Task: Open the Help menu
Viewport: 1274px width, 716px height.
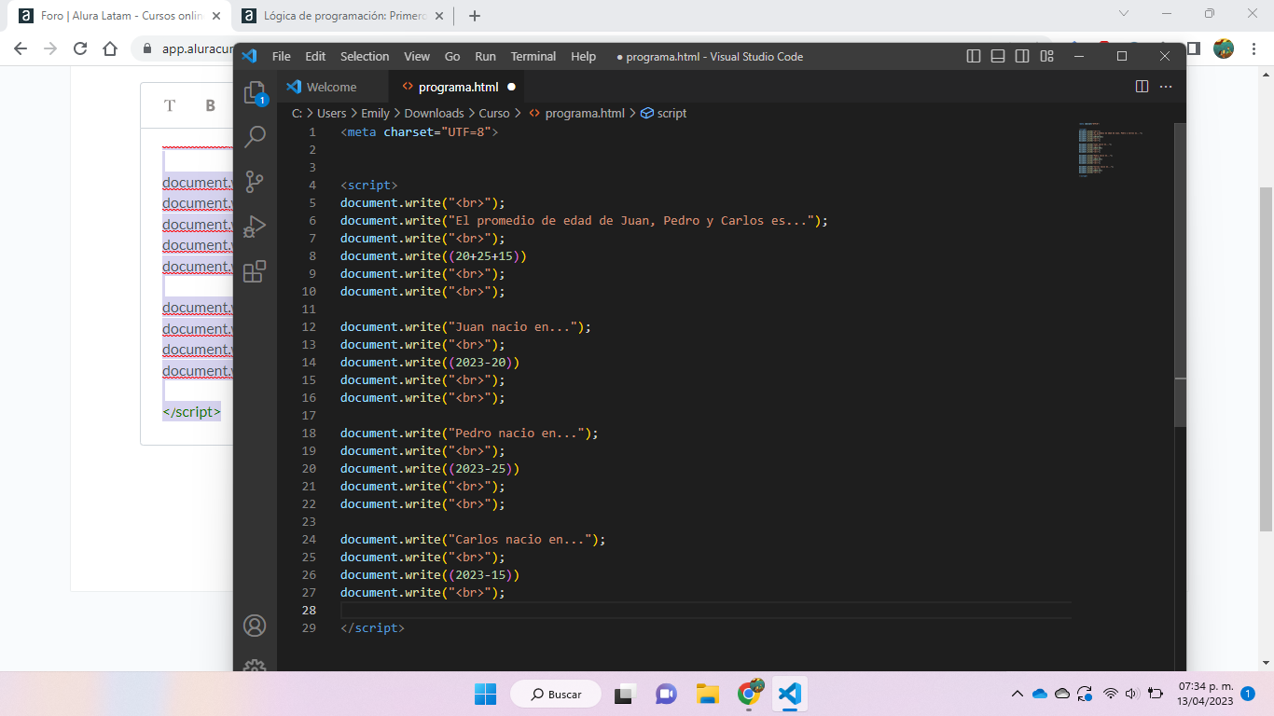Action: 583,56
